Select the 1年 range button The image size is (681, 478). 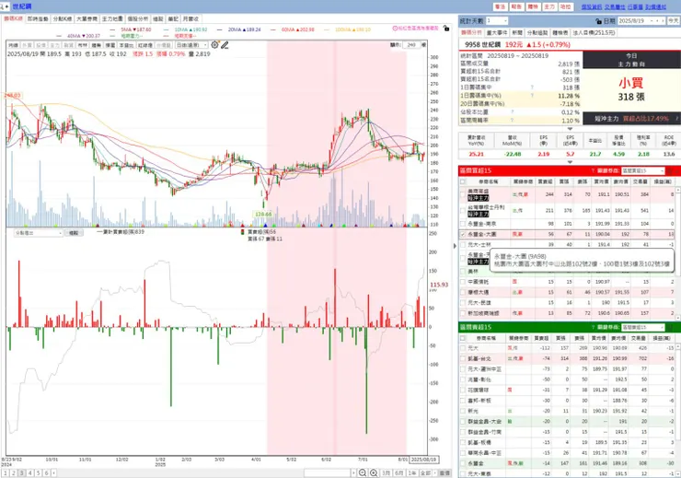pos(412,472)
